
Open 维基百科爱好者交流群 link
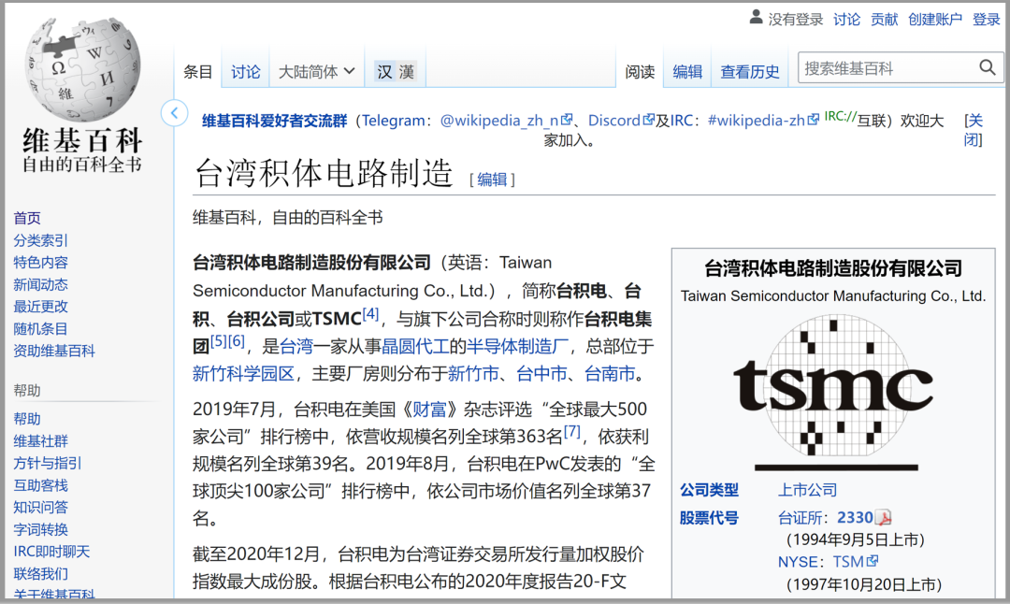click(x=274, y=121)
